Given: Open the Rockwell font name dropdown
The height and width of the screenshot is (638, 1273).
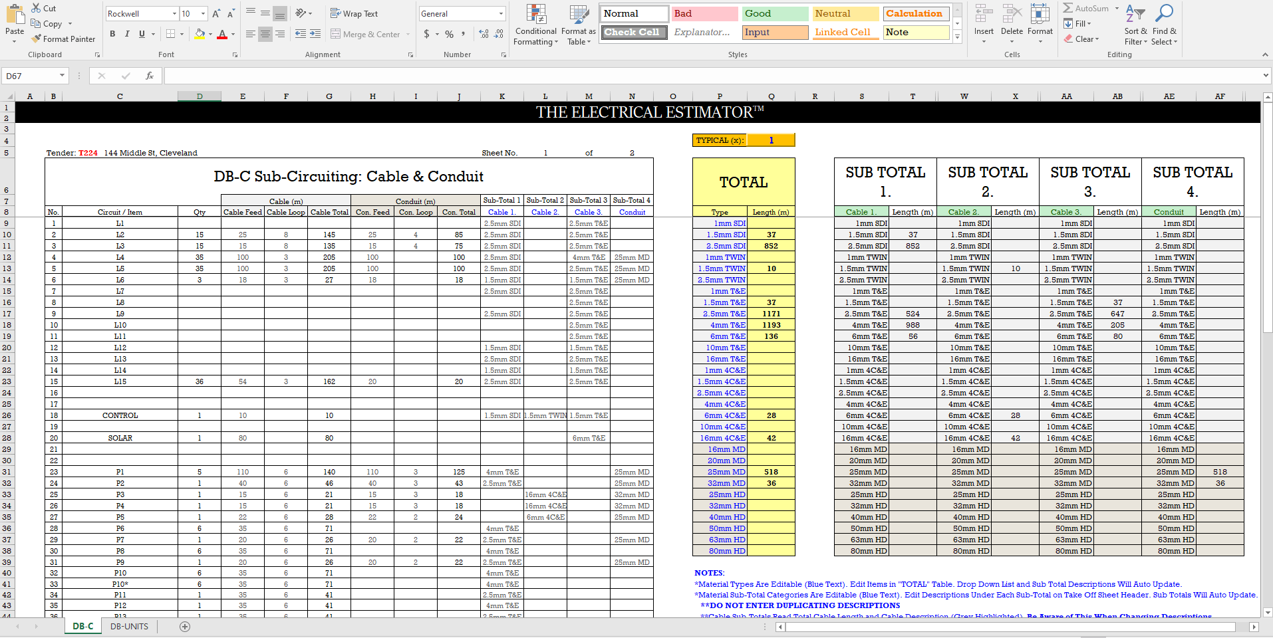Looking at the screenshot, I should coord(174,13).
